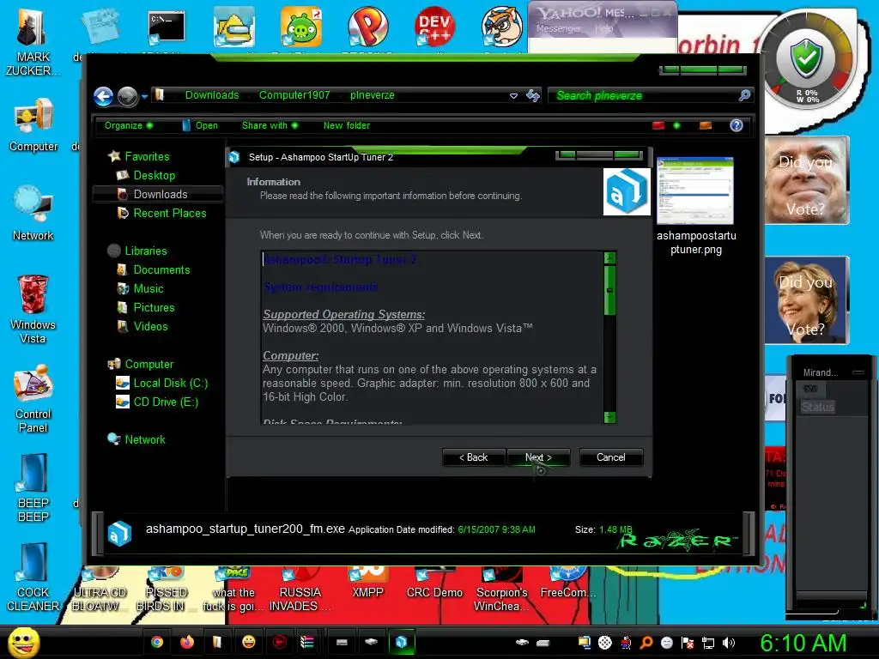Open Angry Birds pig desktop icon
Viewport: 879px width, 659px height.
[301, 27]
